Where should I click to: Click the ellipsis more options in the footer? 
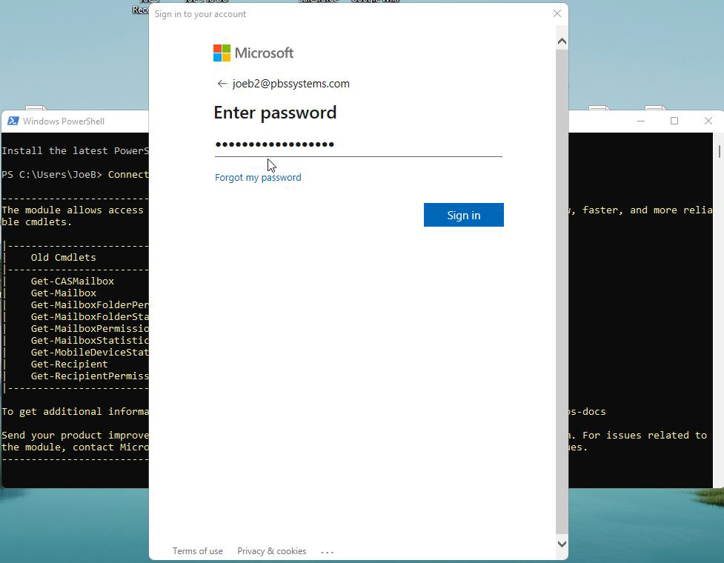click(328, 551)
